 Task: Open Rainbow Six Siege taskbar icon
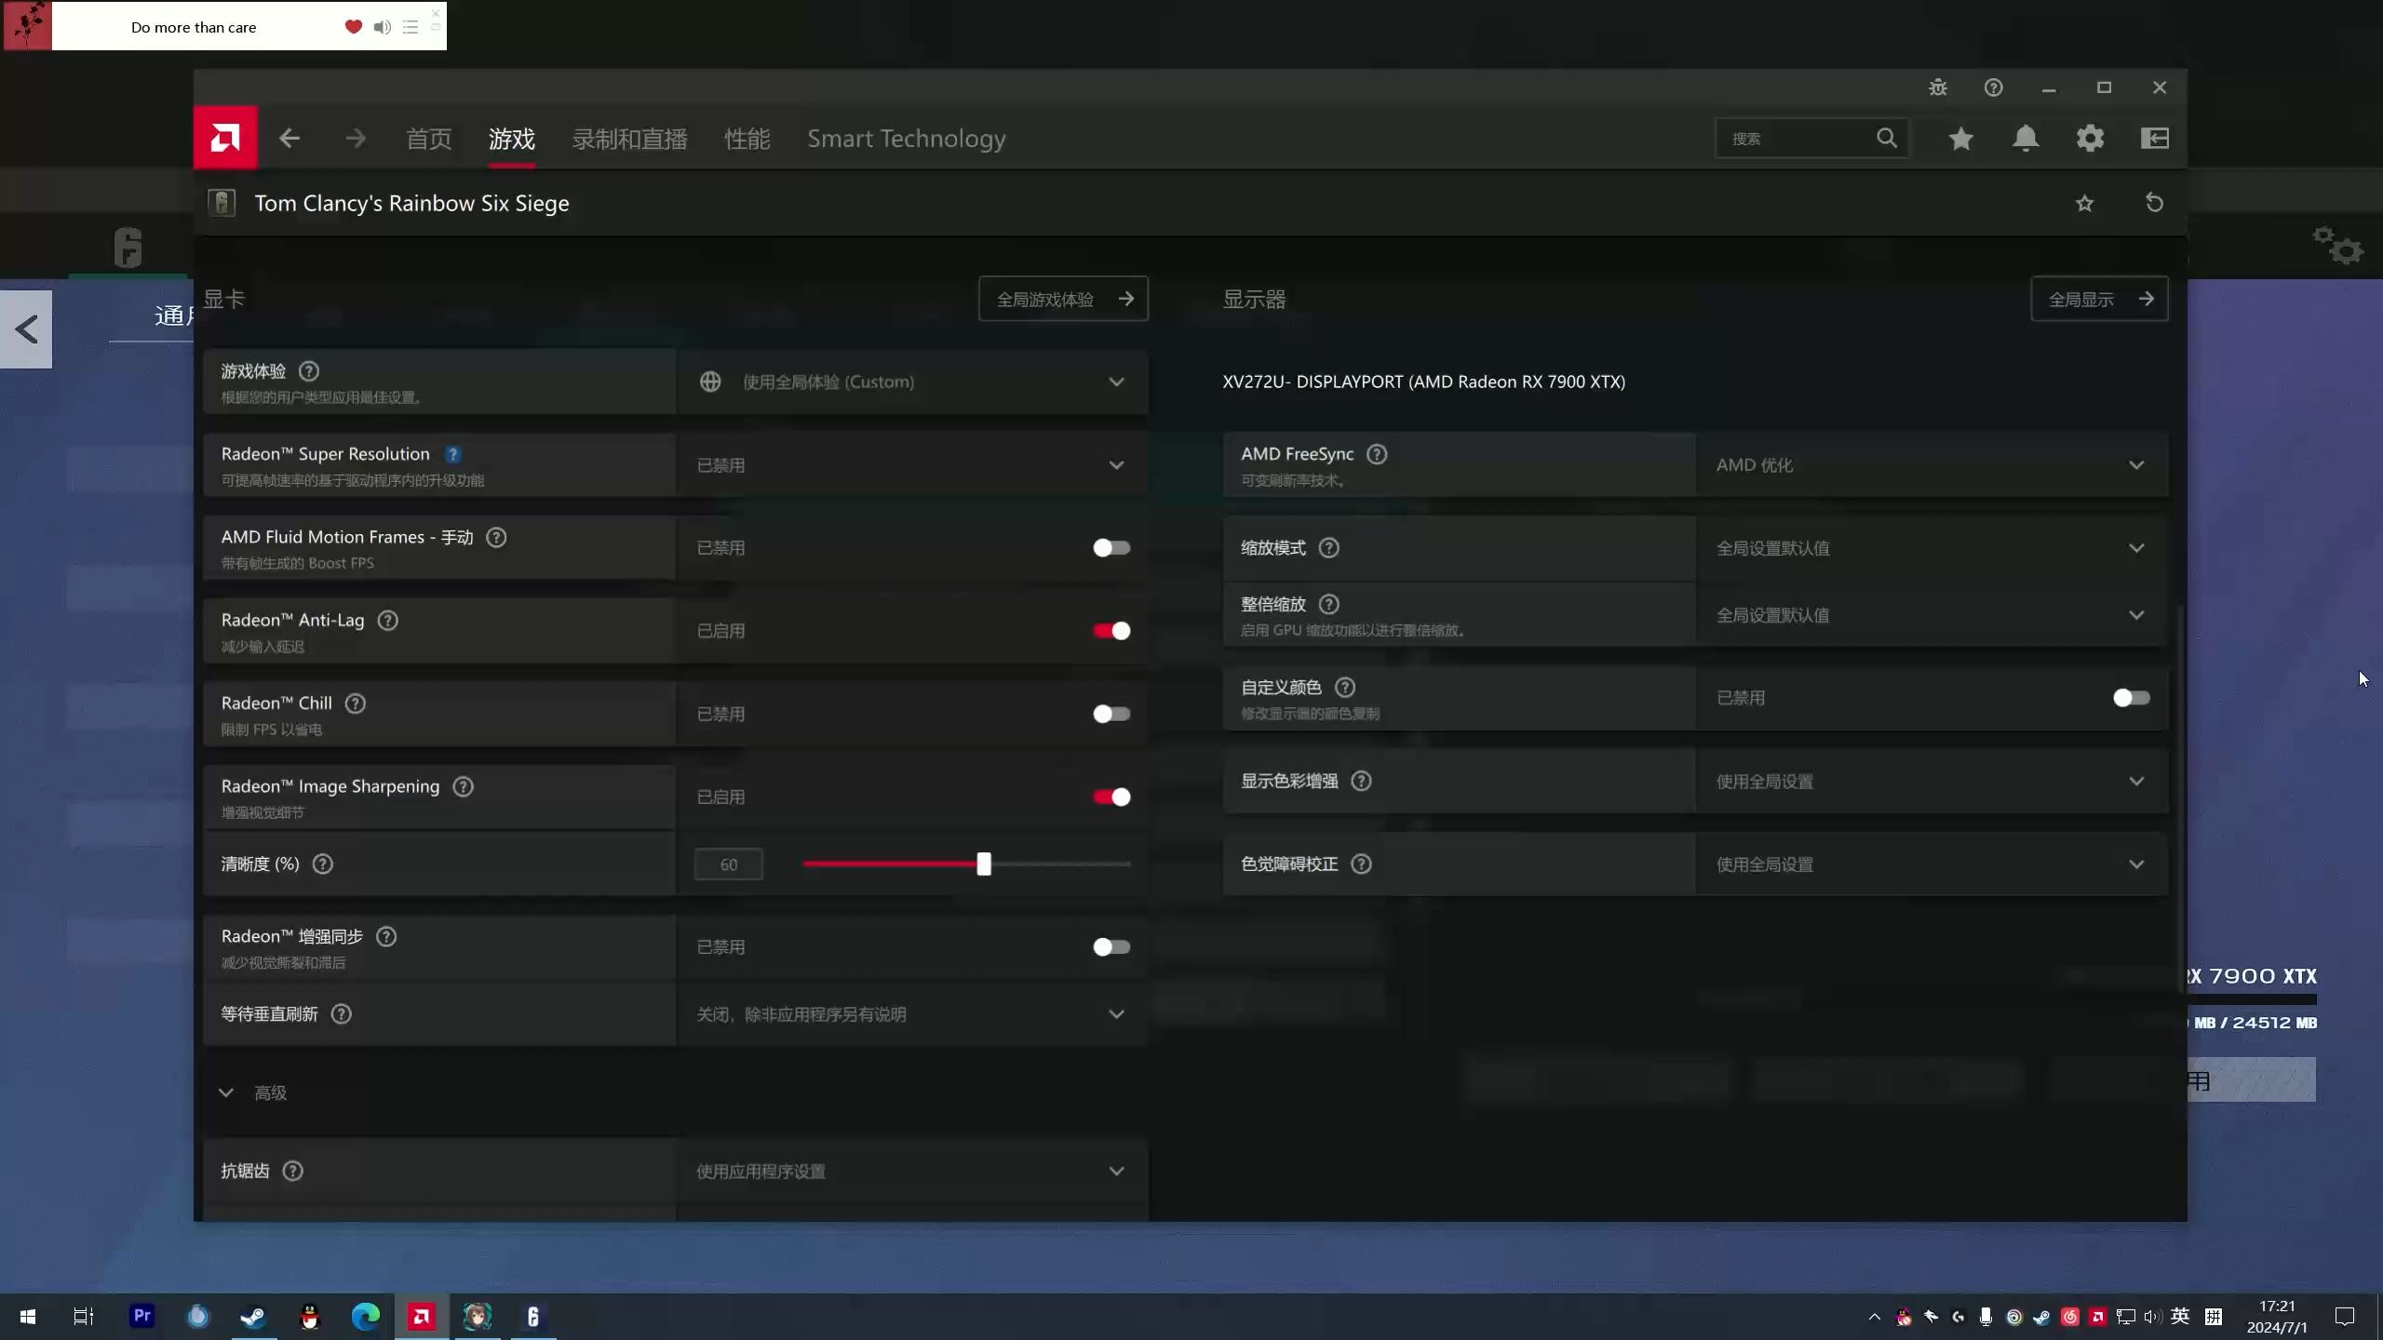(533, 1316)
